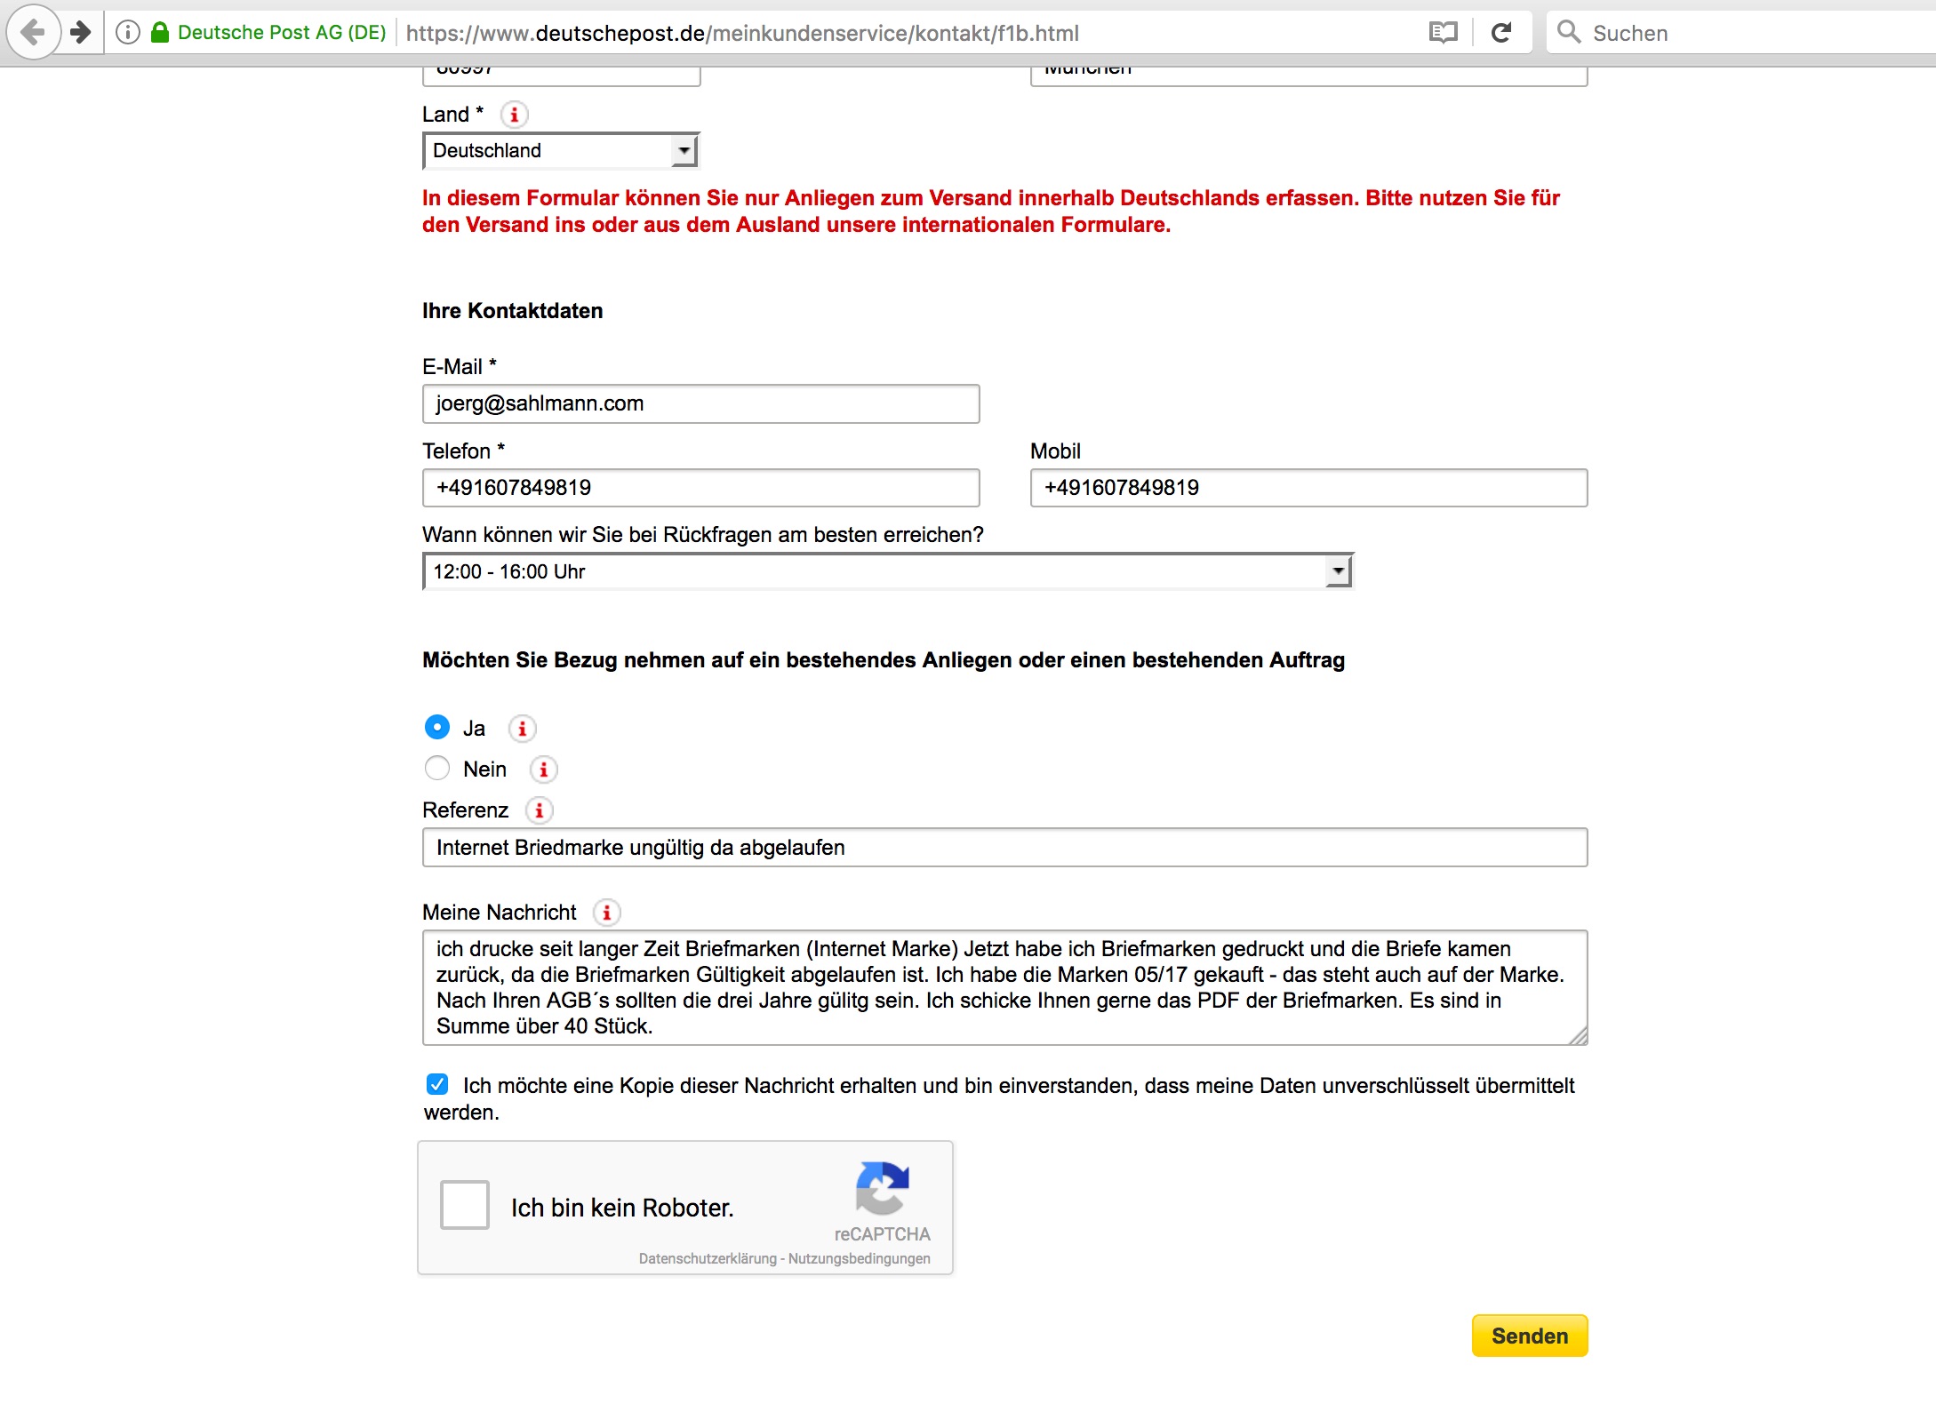Click the green padlock security icon
1936x1404 pixels.
coord(160,33)
